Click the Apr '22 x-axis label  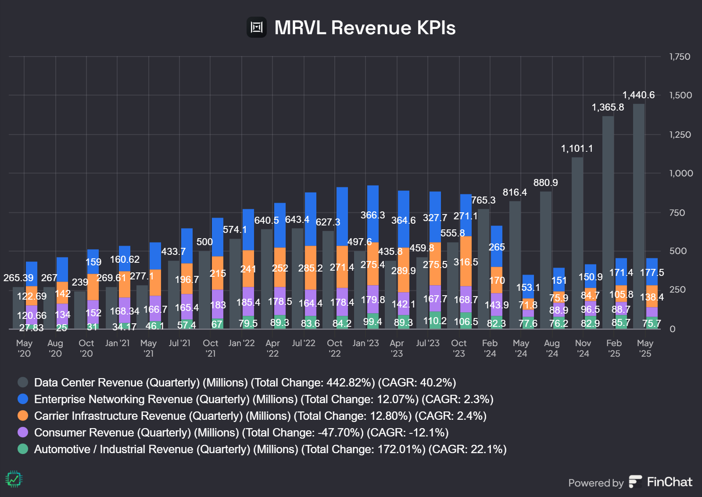click(x=272, y=348)
